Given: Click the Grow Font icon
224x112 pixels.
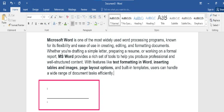Looking at the screenshot, I should click(x=52, y=17).
